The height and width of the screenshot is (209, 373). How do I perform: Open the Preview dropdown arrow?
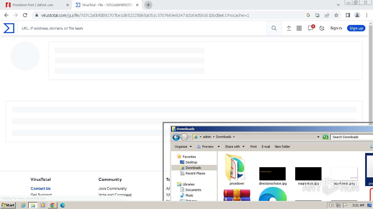click(x=219, y=147)
